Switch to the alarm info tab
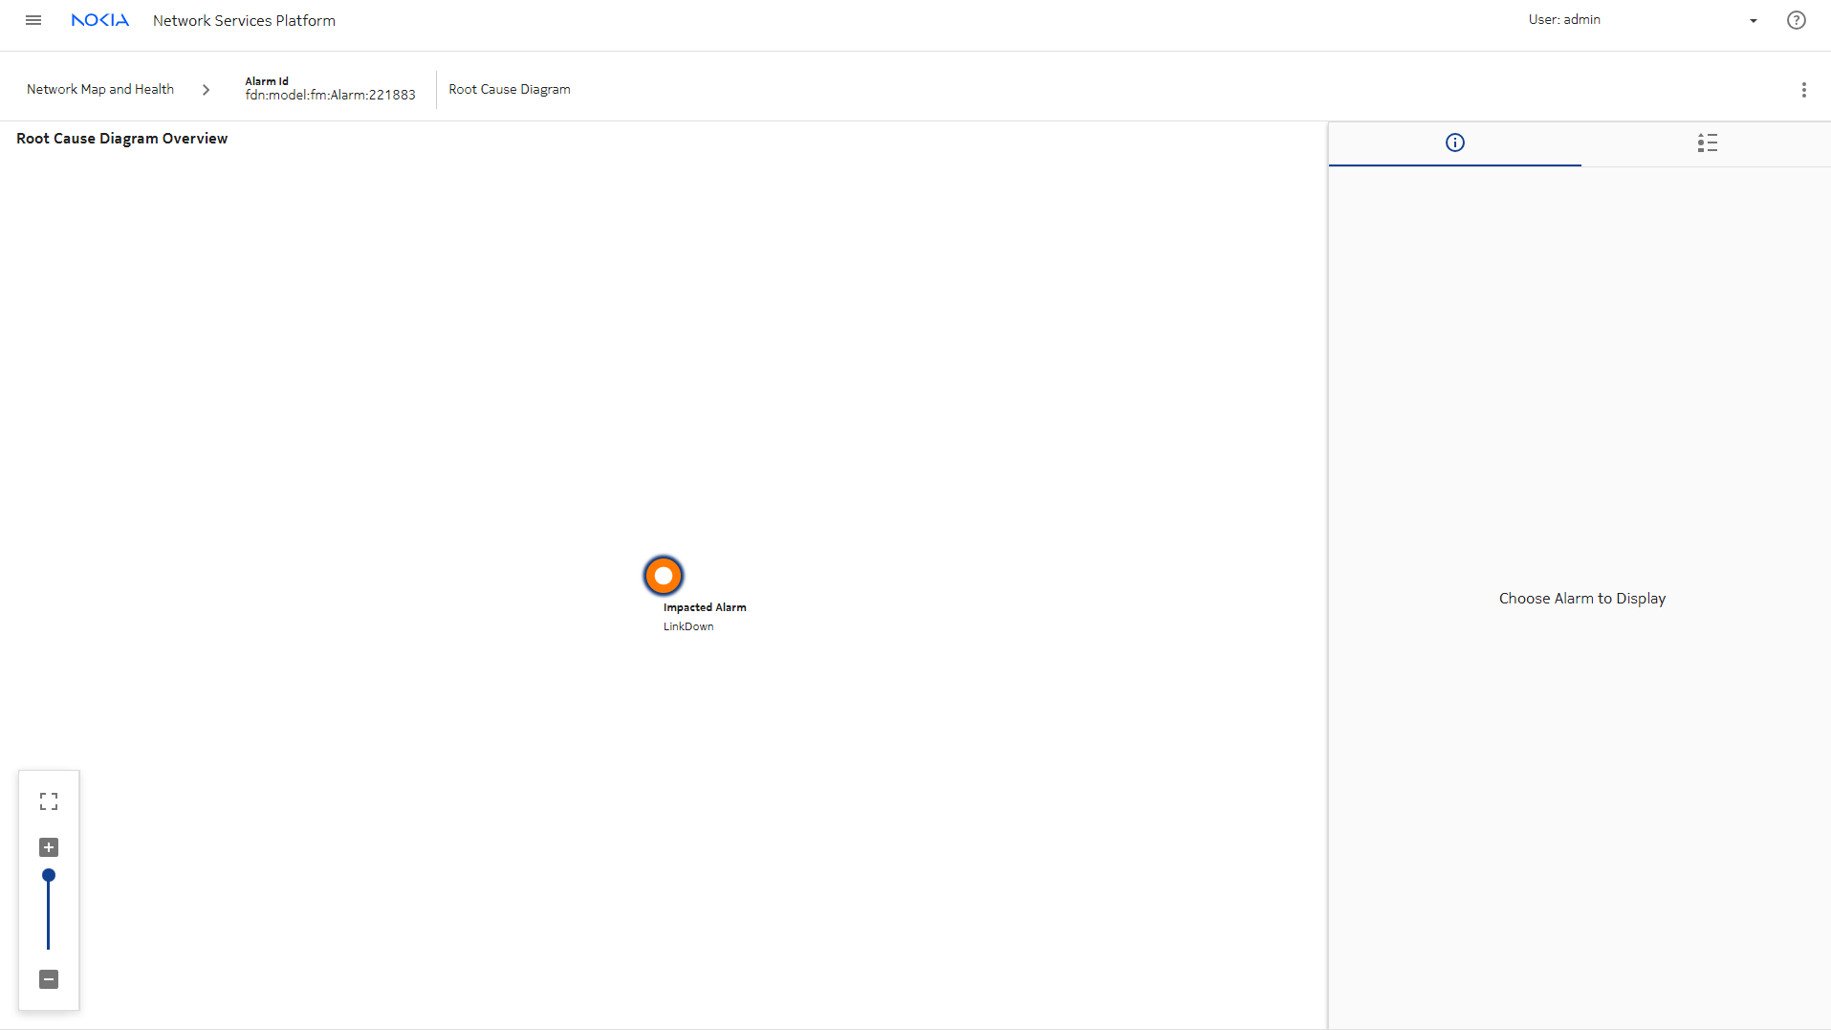Image resolution: width=1831 pixels, height=1030 pixels. [x=1454, y=143]
